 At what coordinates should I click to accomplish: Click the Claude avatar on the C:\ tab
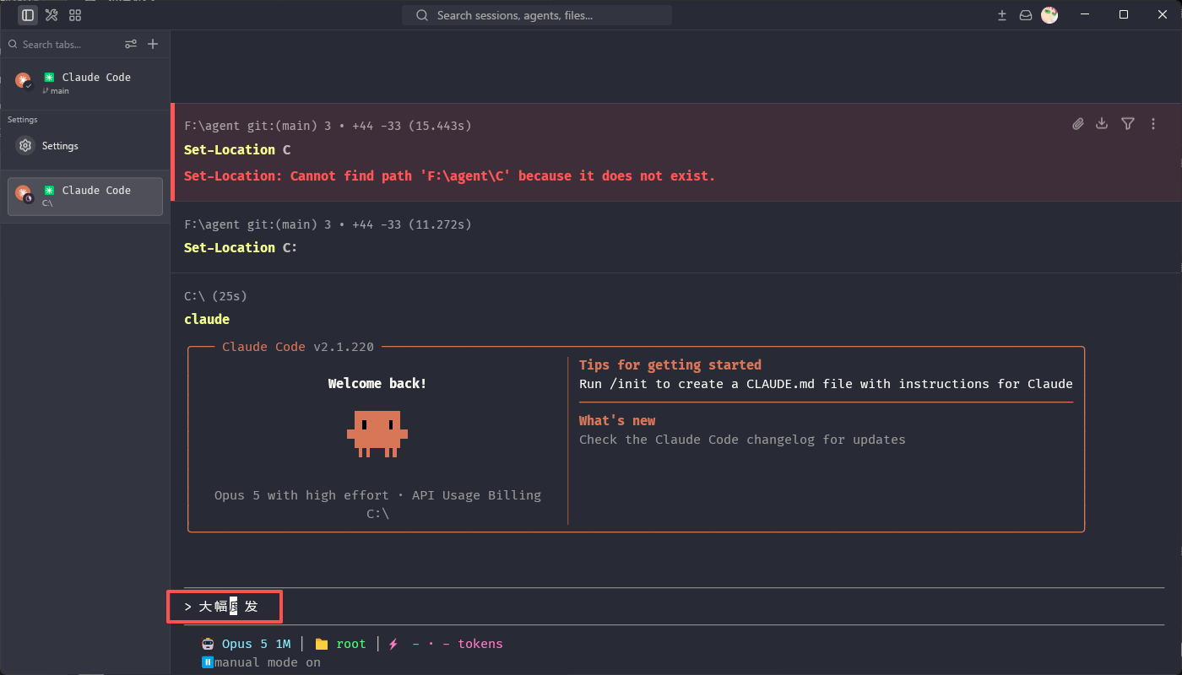[24, 194]
